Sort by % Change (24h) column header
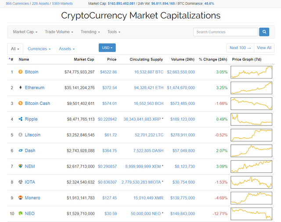 tap(213, 59)
